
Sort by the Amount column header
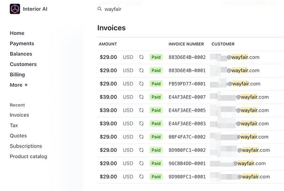[x=107, y=44]
